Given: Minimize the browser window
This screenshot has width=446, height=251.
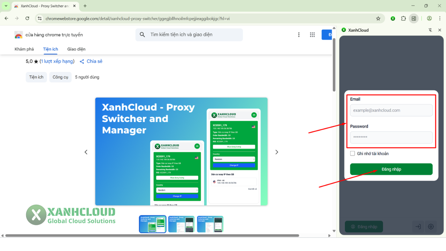Looking at the screenshot, I should 413,6.
